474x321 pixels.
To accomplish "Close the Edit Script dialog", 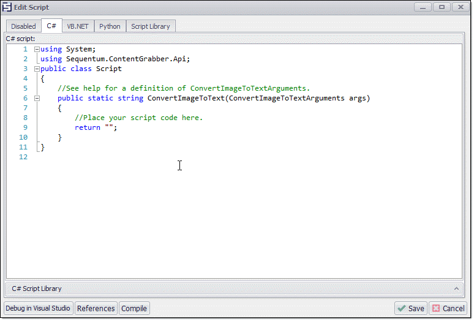I will pyautogui.click(x=460, y=7).
